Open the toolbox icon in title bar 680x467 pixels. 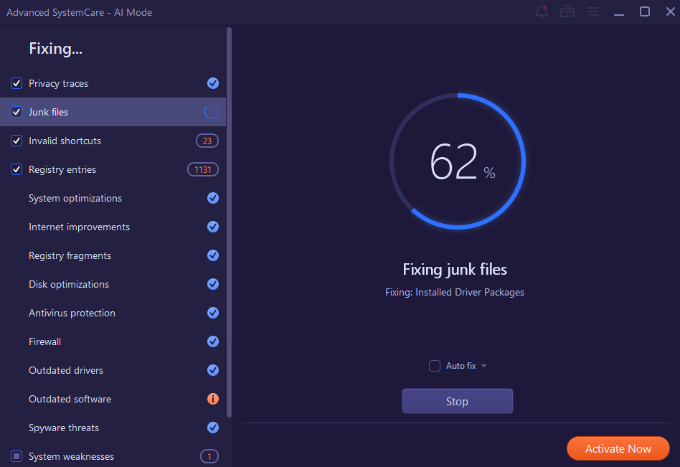[567, 11]
